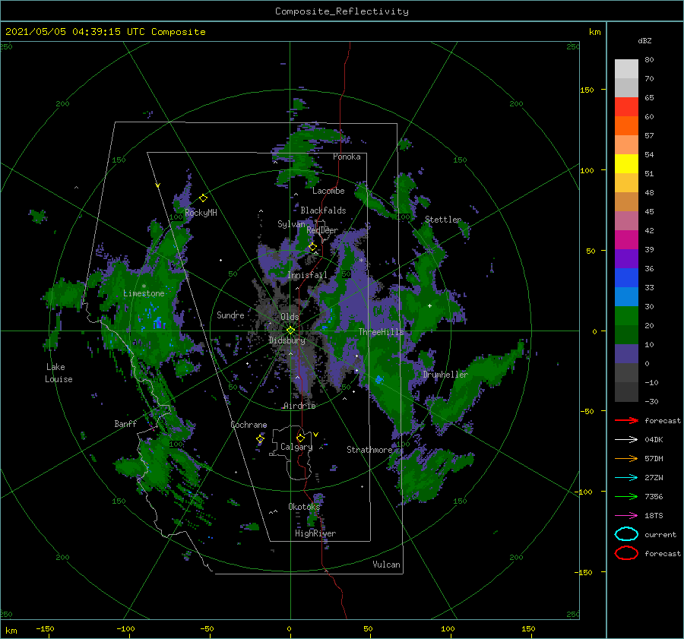The image size is (684, 639).
Task: Click the Strathmore label
Action: [x=369, y=450]
